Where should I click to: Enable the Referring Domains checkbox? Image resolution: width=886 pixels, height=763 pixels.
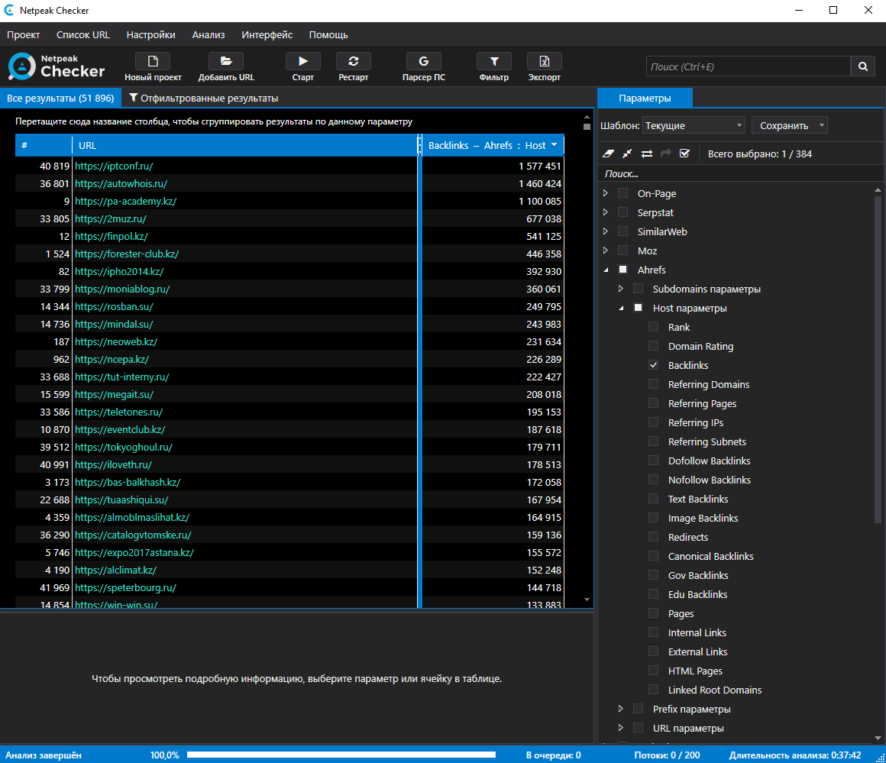click(653, 384)
